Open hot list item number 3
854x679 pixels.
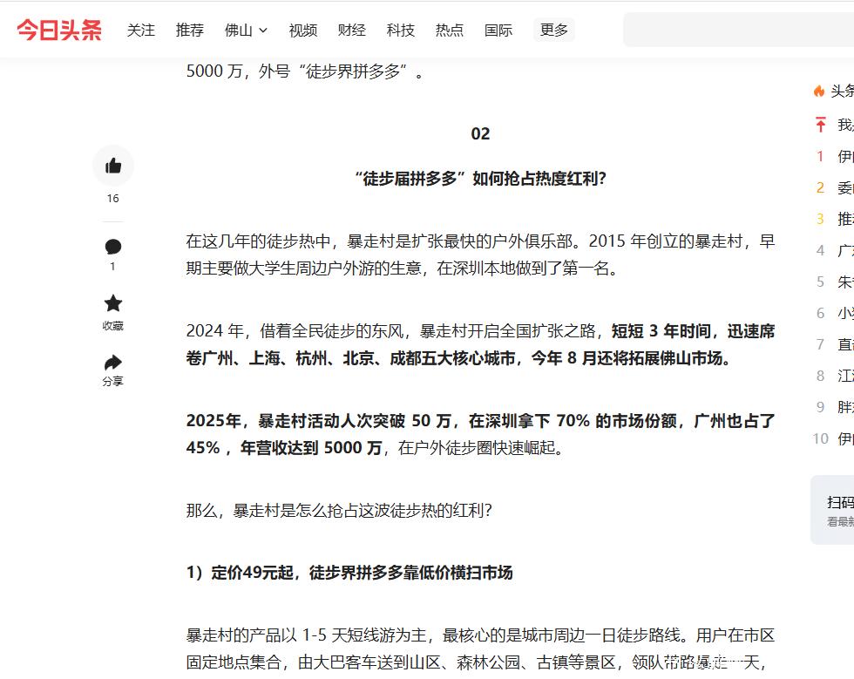[x=834, y=219]
